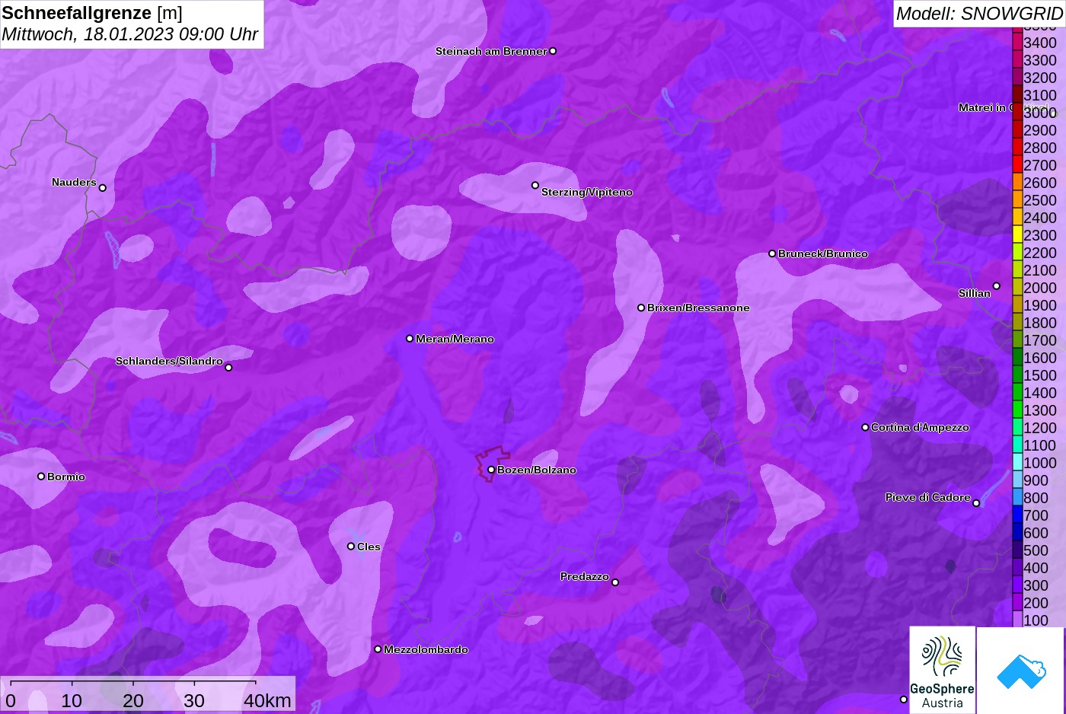Viewport: 1066px width, 714px height.
Task: Click the 1400 m green legend swatch
Action: pos(1017,392)
